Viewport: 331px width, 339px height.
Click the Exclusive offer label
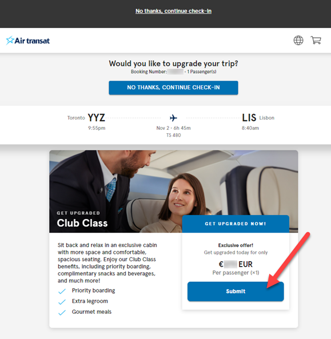[236, 245]
